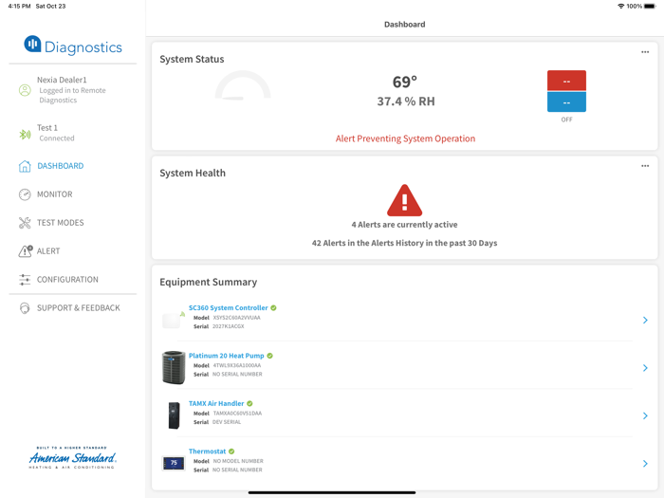Click the blue cooling setpoint block

566,101
